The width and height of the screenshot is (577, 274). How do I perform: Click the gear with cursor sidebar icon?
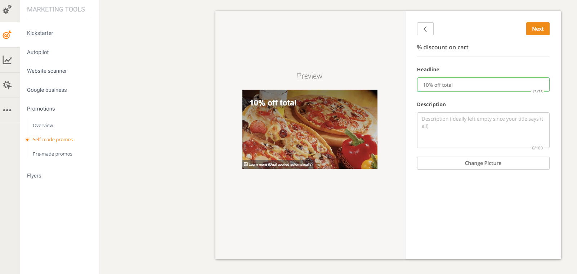coord(7,85)
